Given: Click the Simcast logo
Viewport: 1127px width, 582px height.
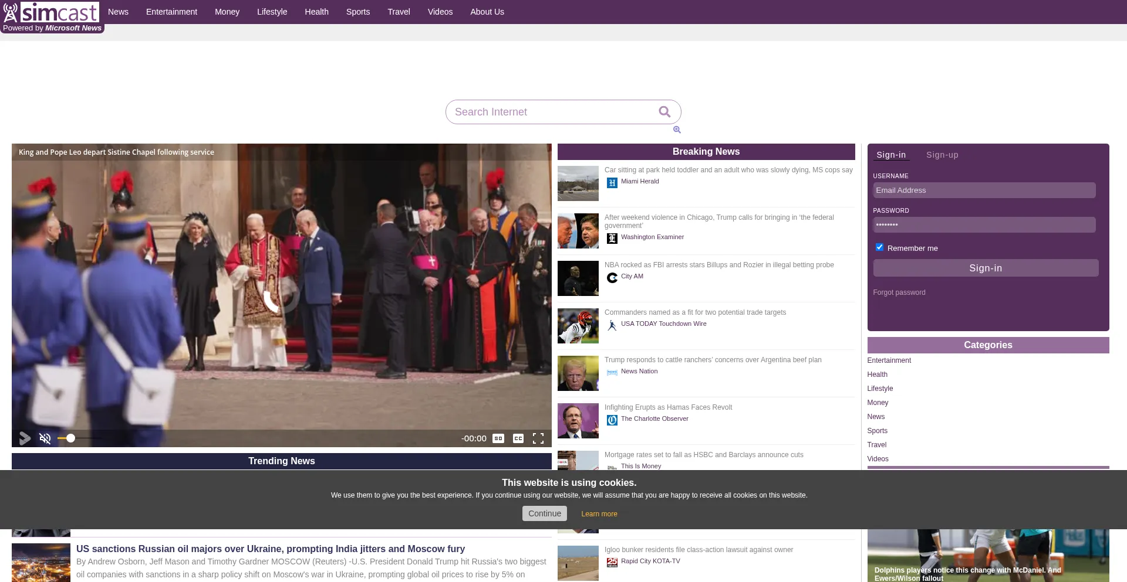Looking at the screenshot, I should 52,12.
